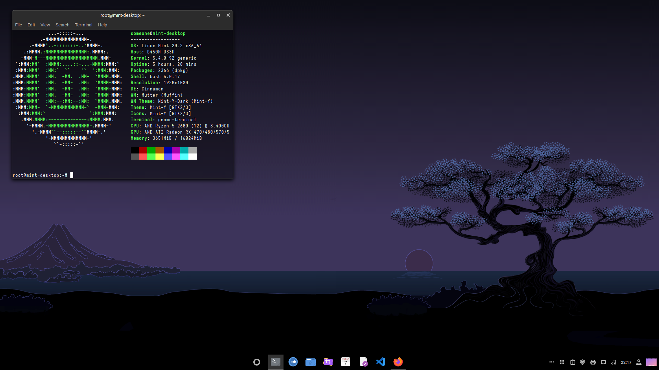Open the calendar app showing Friday 7
Screen dimensions: 659x370
[346, 362]
